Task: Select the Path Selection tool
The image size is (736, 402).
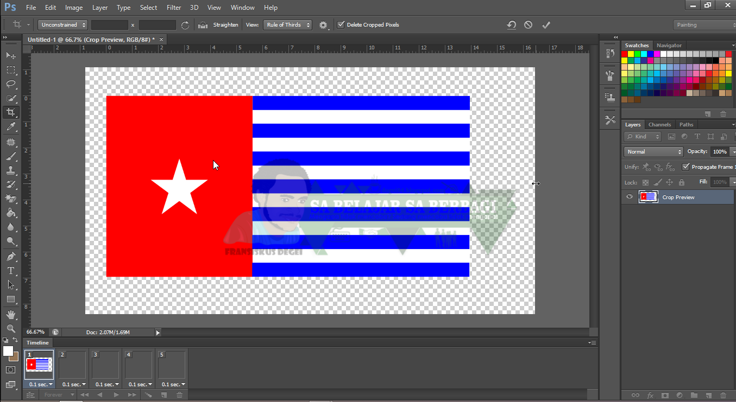Action: pyautogui.click(x=11, y=284)
